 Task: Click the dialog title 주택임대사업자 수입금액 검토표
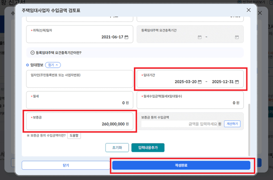point(51,10)
